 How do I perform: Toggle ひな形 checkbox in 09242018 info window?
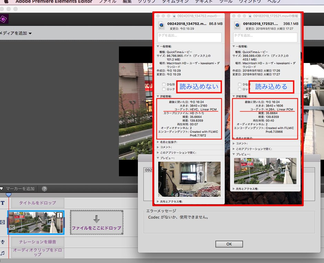pos(164,84)
